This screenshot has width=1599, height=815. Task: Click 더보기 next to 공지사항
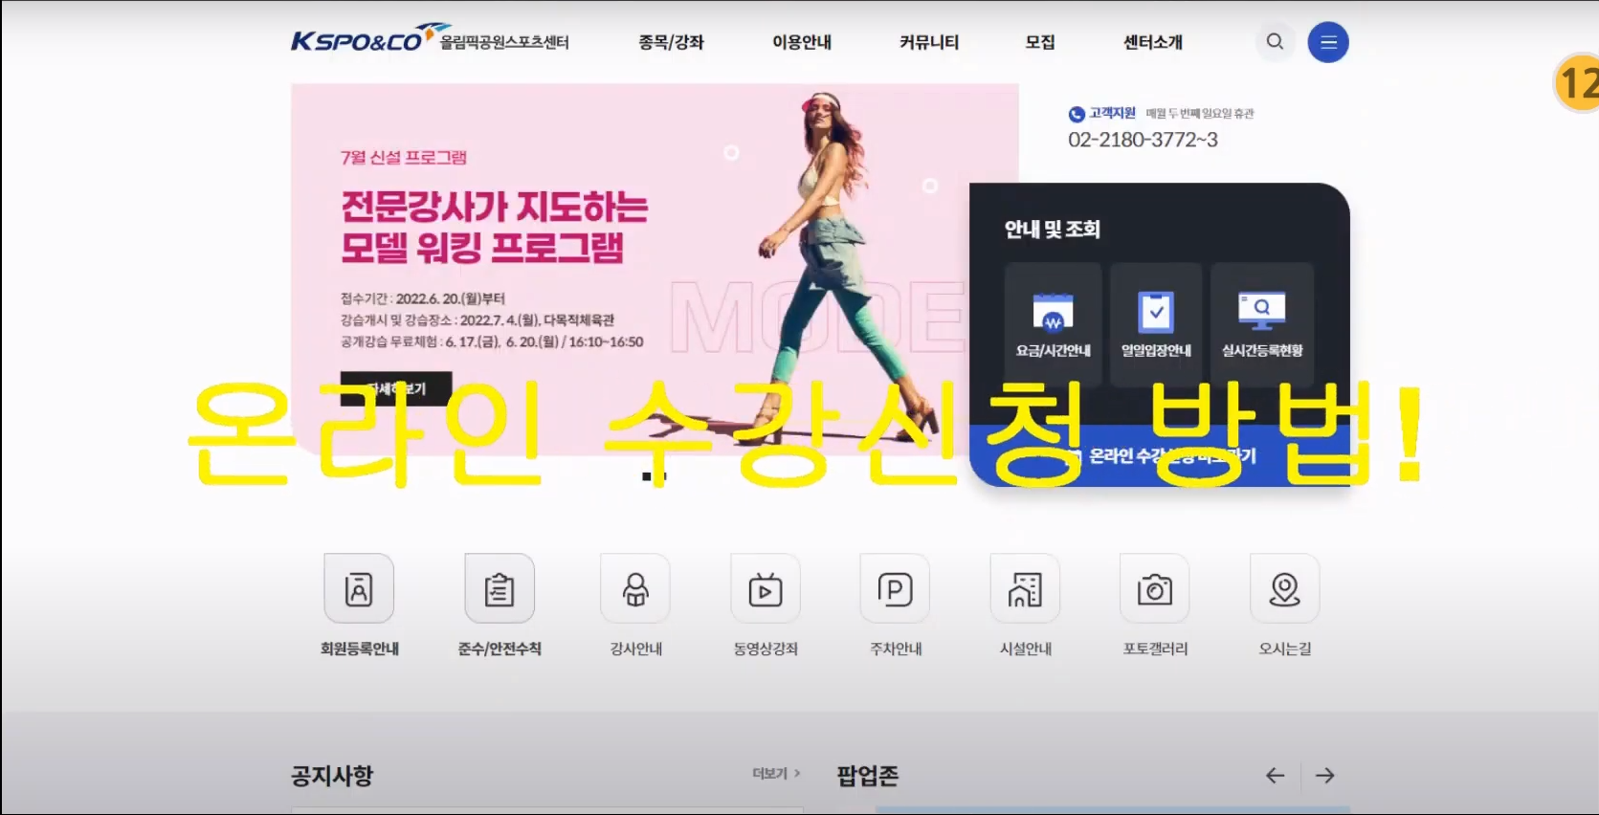pyautogui.click(x=775, y=773)
